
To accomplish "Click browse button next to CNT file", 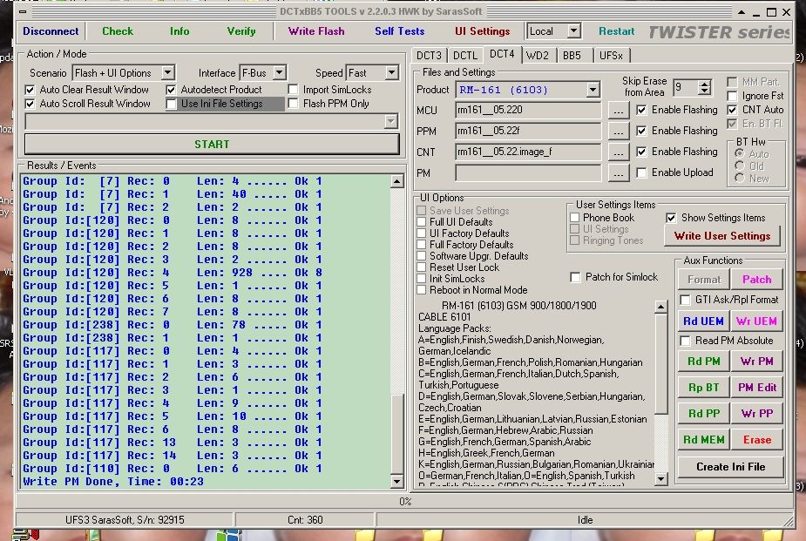I will (x=618, y=152).
